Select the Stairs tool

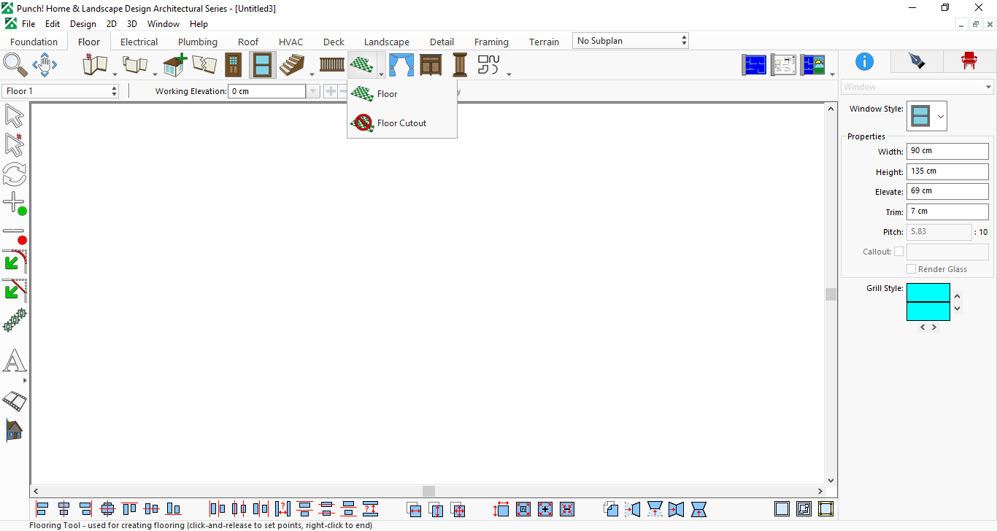coord(292,65)
